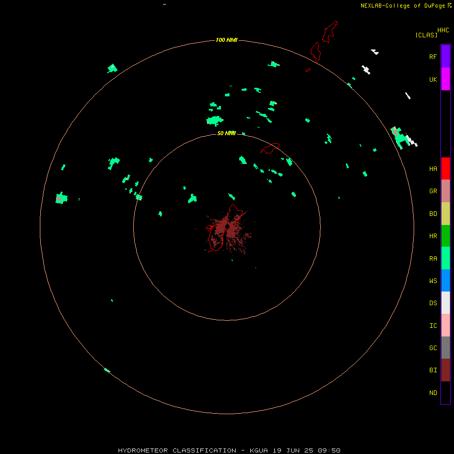Viewport: 454px width, 454px height.
Task: Click the GR legend label
Action: coord(433,191)
